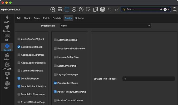Screen dimensions: 178x105
Task: Undo the last change
Action: (110, 9)
